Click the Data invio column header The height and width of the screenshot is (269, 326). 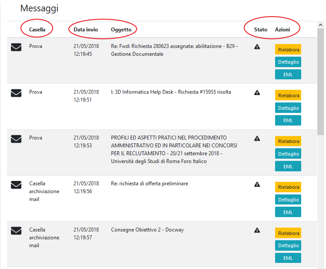point(86,29)
